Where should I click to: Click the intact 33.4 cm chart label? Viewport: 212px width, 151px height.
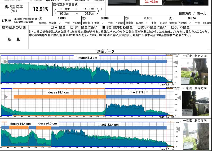point(108,125)
